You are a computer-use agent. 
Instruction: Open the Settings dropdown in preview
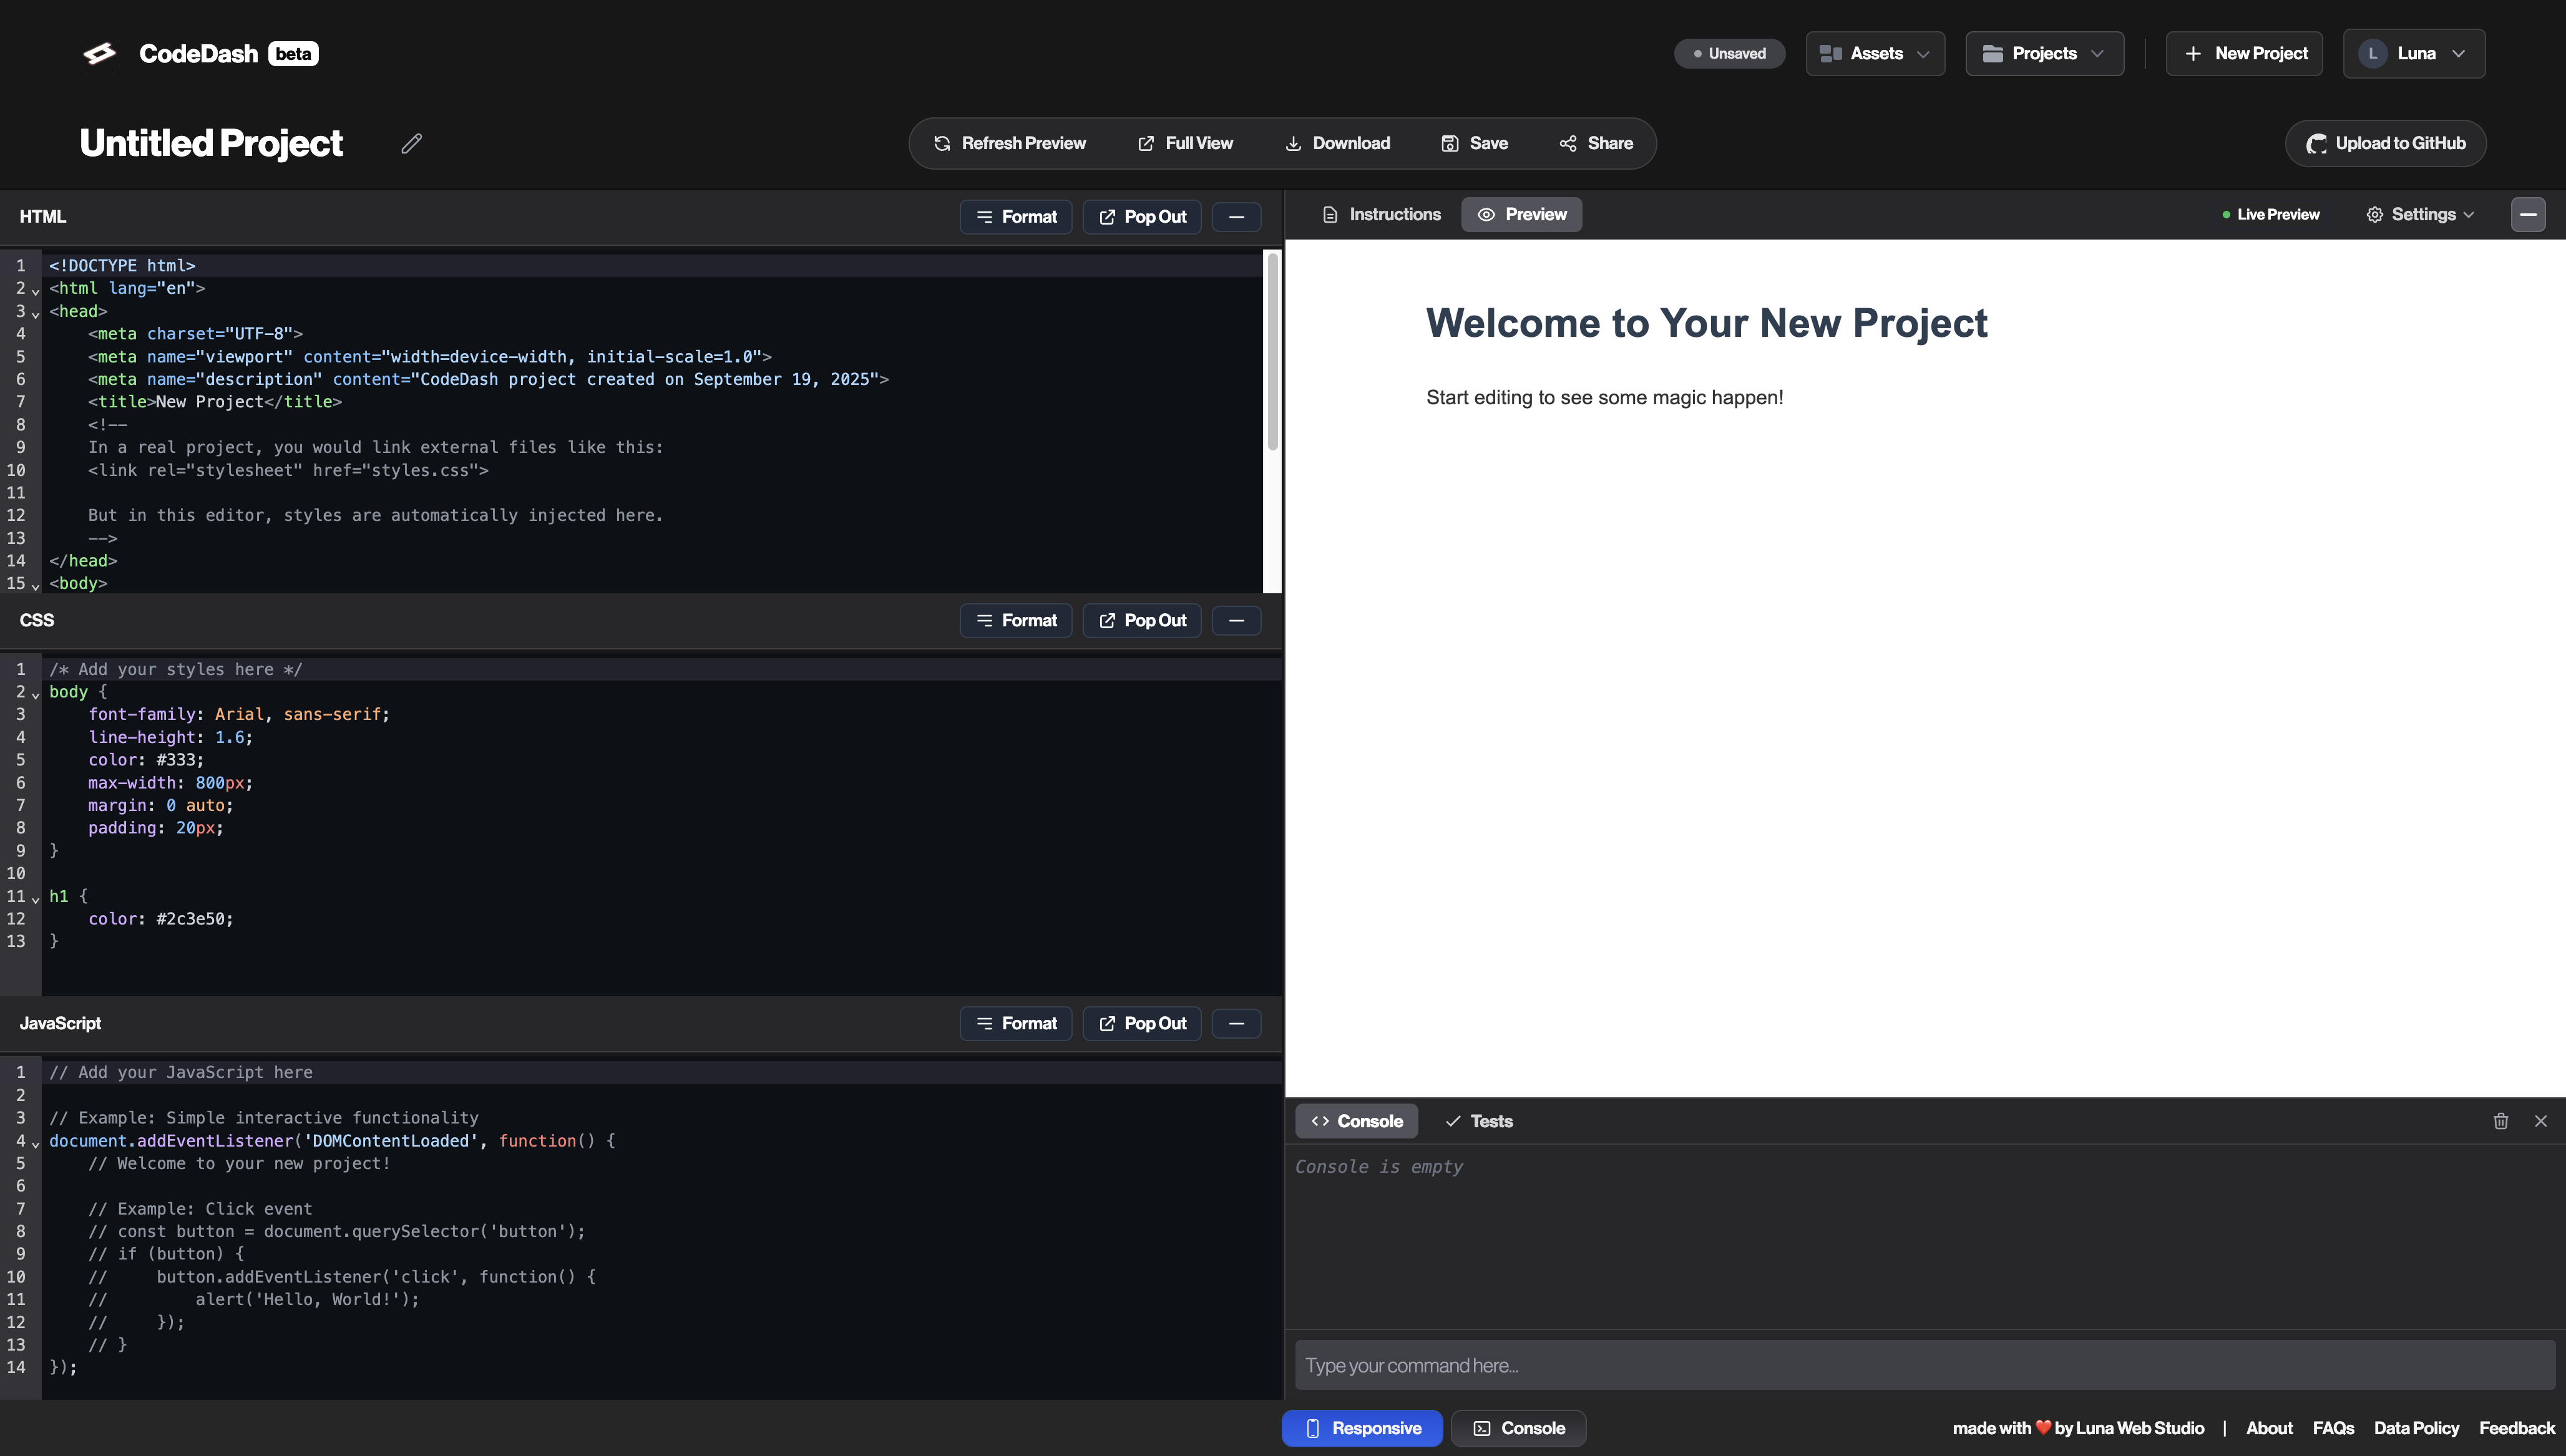[2421, 214]
